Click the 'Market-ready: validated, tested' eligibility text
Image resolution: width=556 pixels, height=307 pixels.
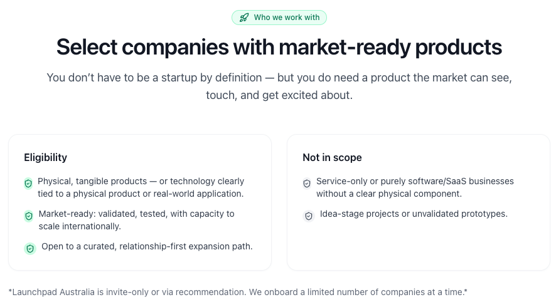coord(136,214)
